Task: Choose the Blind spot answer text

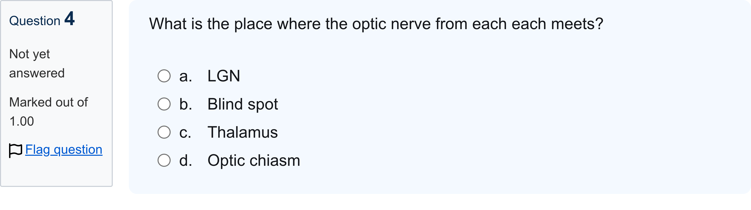Action: click(x=243, y=104)
